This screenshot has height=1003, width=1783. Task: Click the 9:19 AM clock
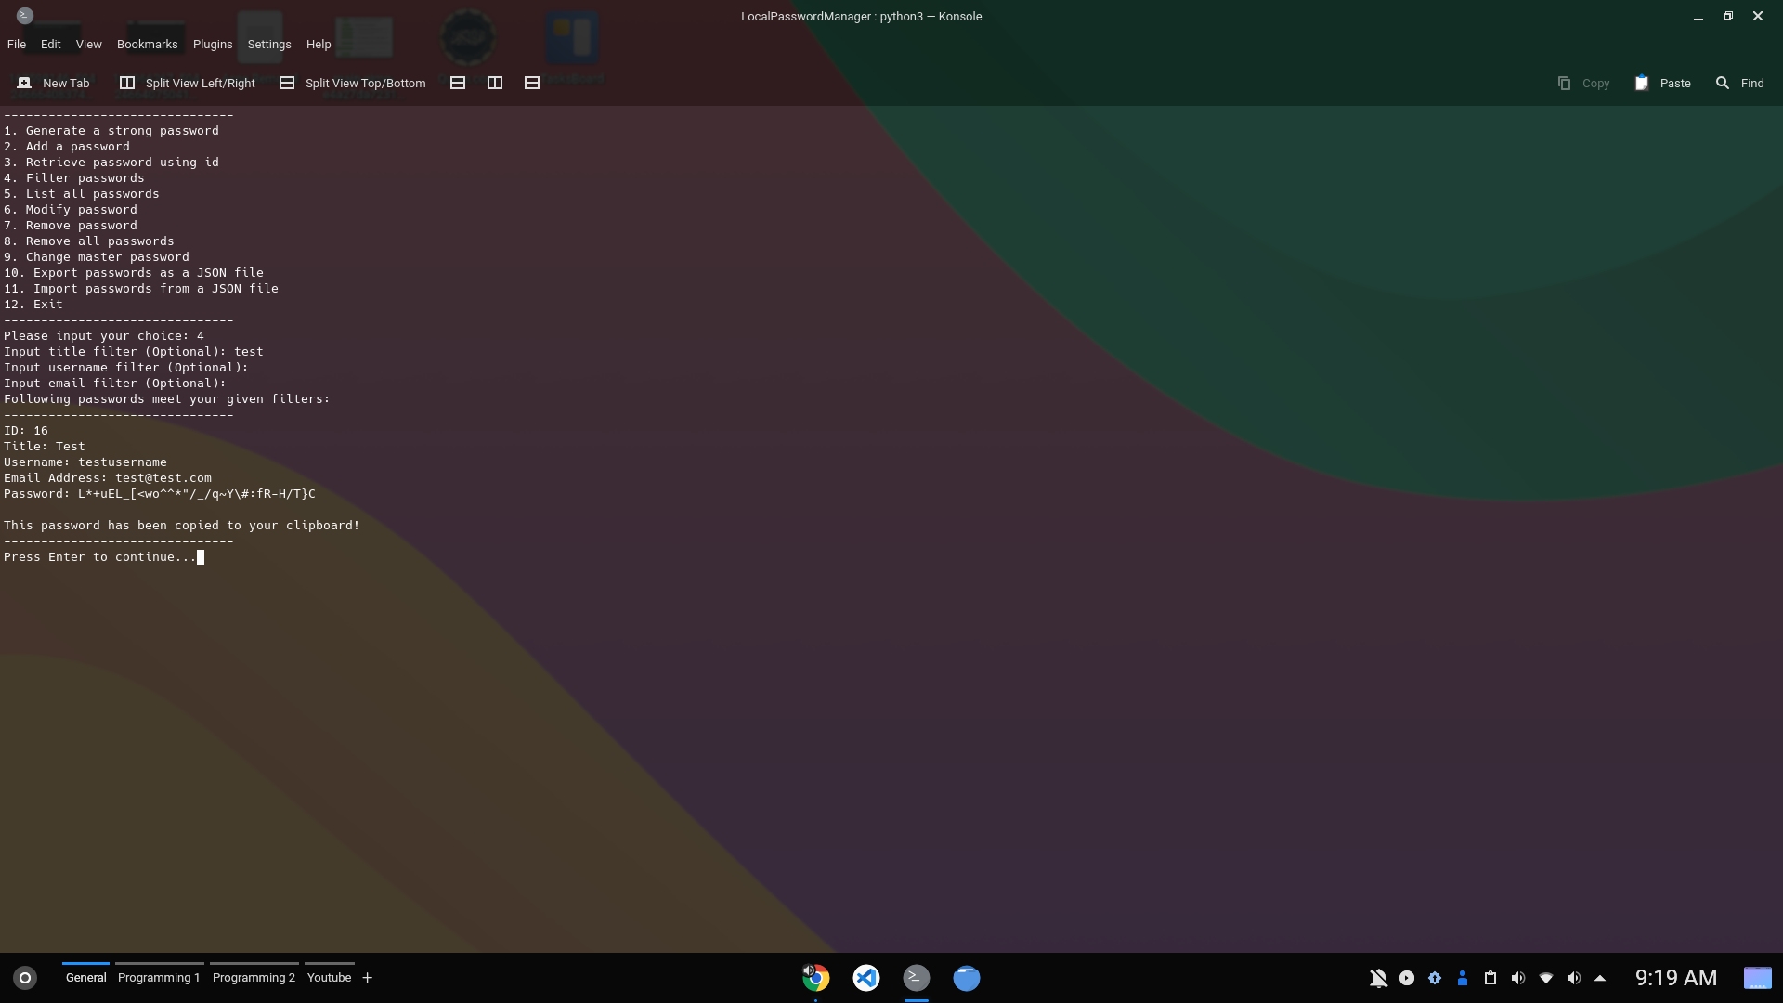click(x=1676, y=978)
